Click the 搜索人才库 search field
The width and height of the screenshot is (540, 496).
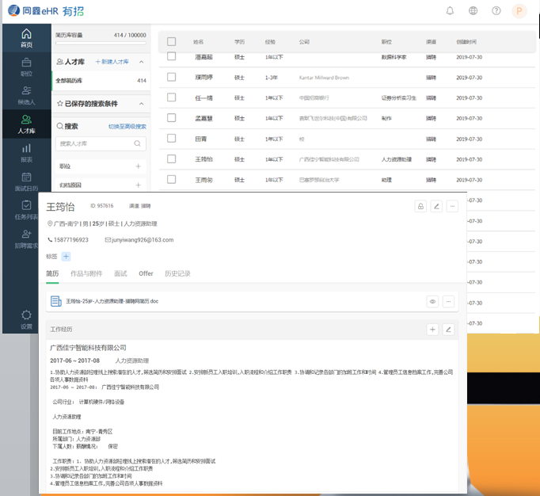click(95, 144)
